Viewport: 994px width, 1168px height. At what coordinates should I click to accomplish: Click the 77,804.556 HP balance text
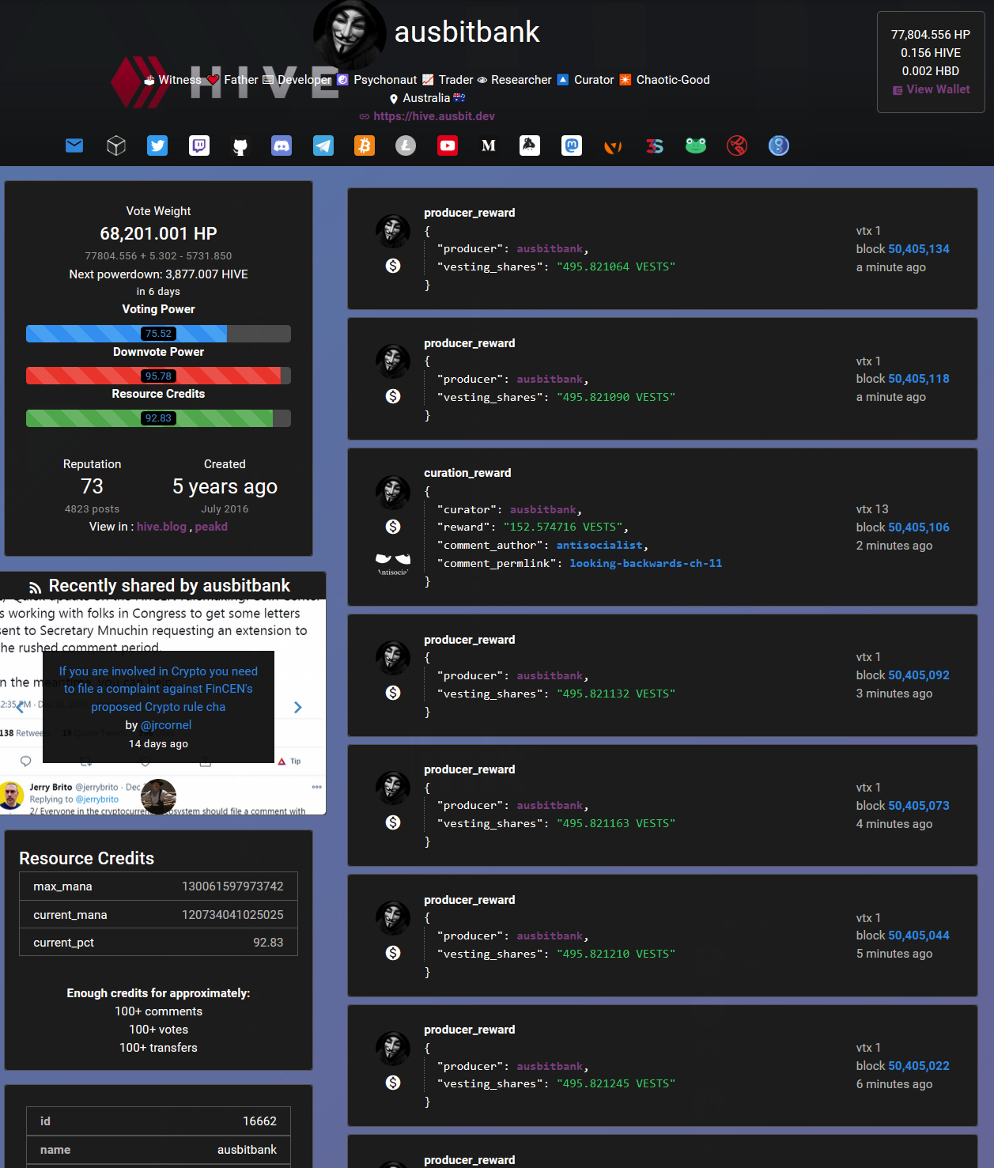pyautogui.click(x=931, y=35)
